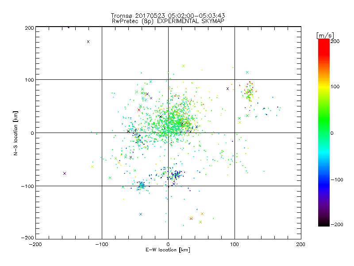Screen dimensions: 354x266
Task: Click the velocity colorbar
Action: 324,133
